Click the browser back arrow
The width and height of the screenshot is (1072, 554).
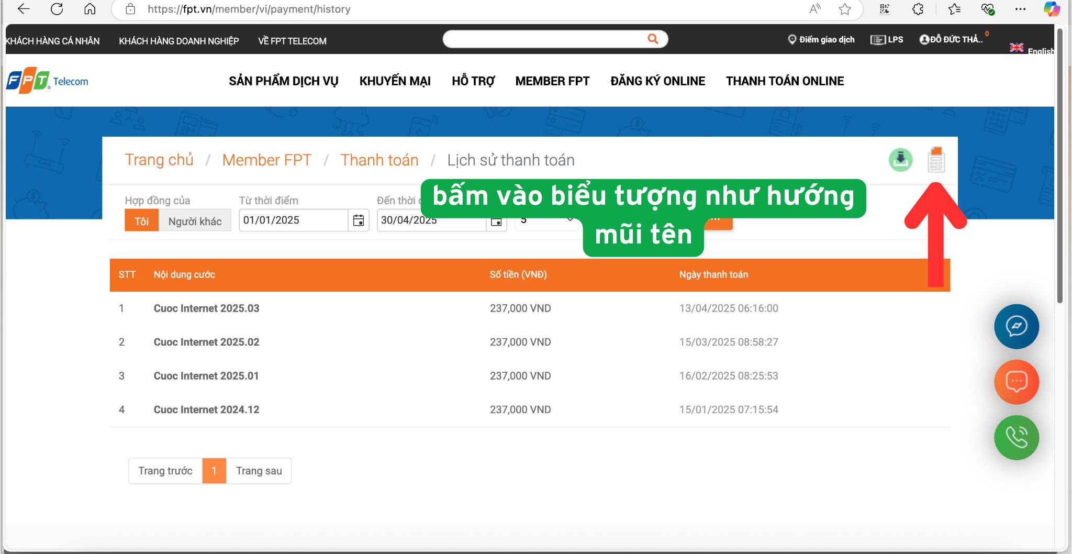(24, 9)
